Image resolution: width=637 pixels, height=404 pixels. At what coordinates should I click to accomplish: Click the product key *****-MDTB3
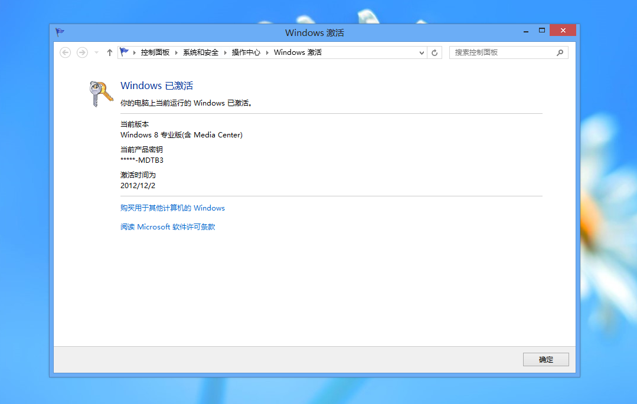[x=142, y=160]
